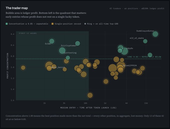Click the Salem1299534 label
This screenshot has height=129, width=170.
point(130,66)
